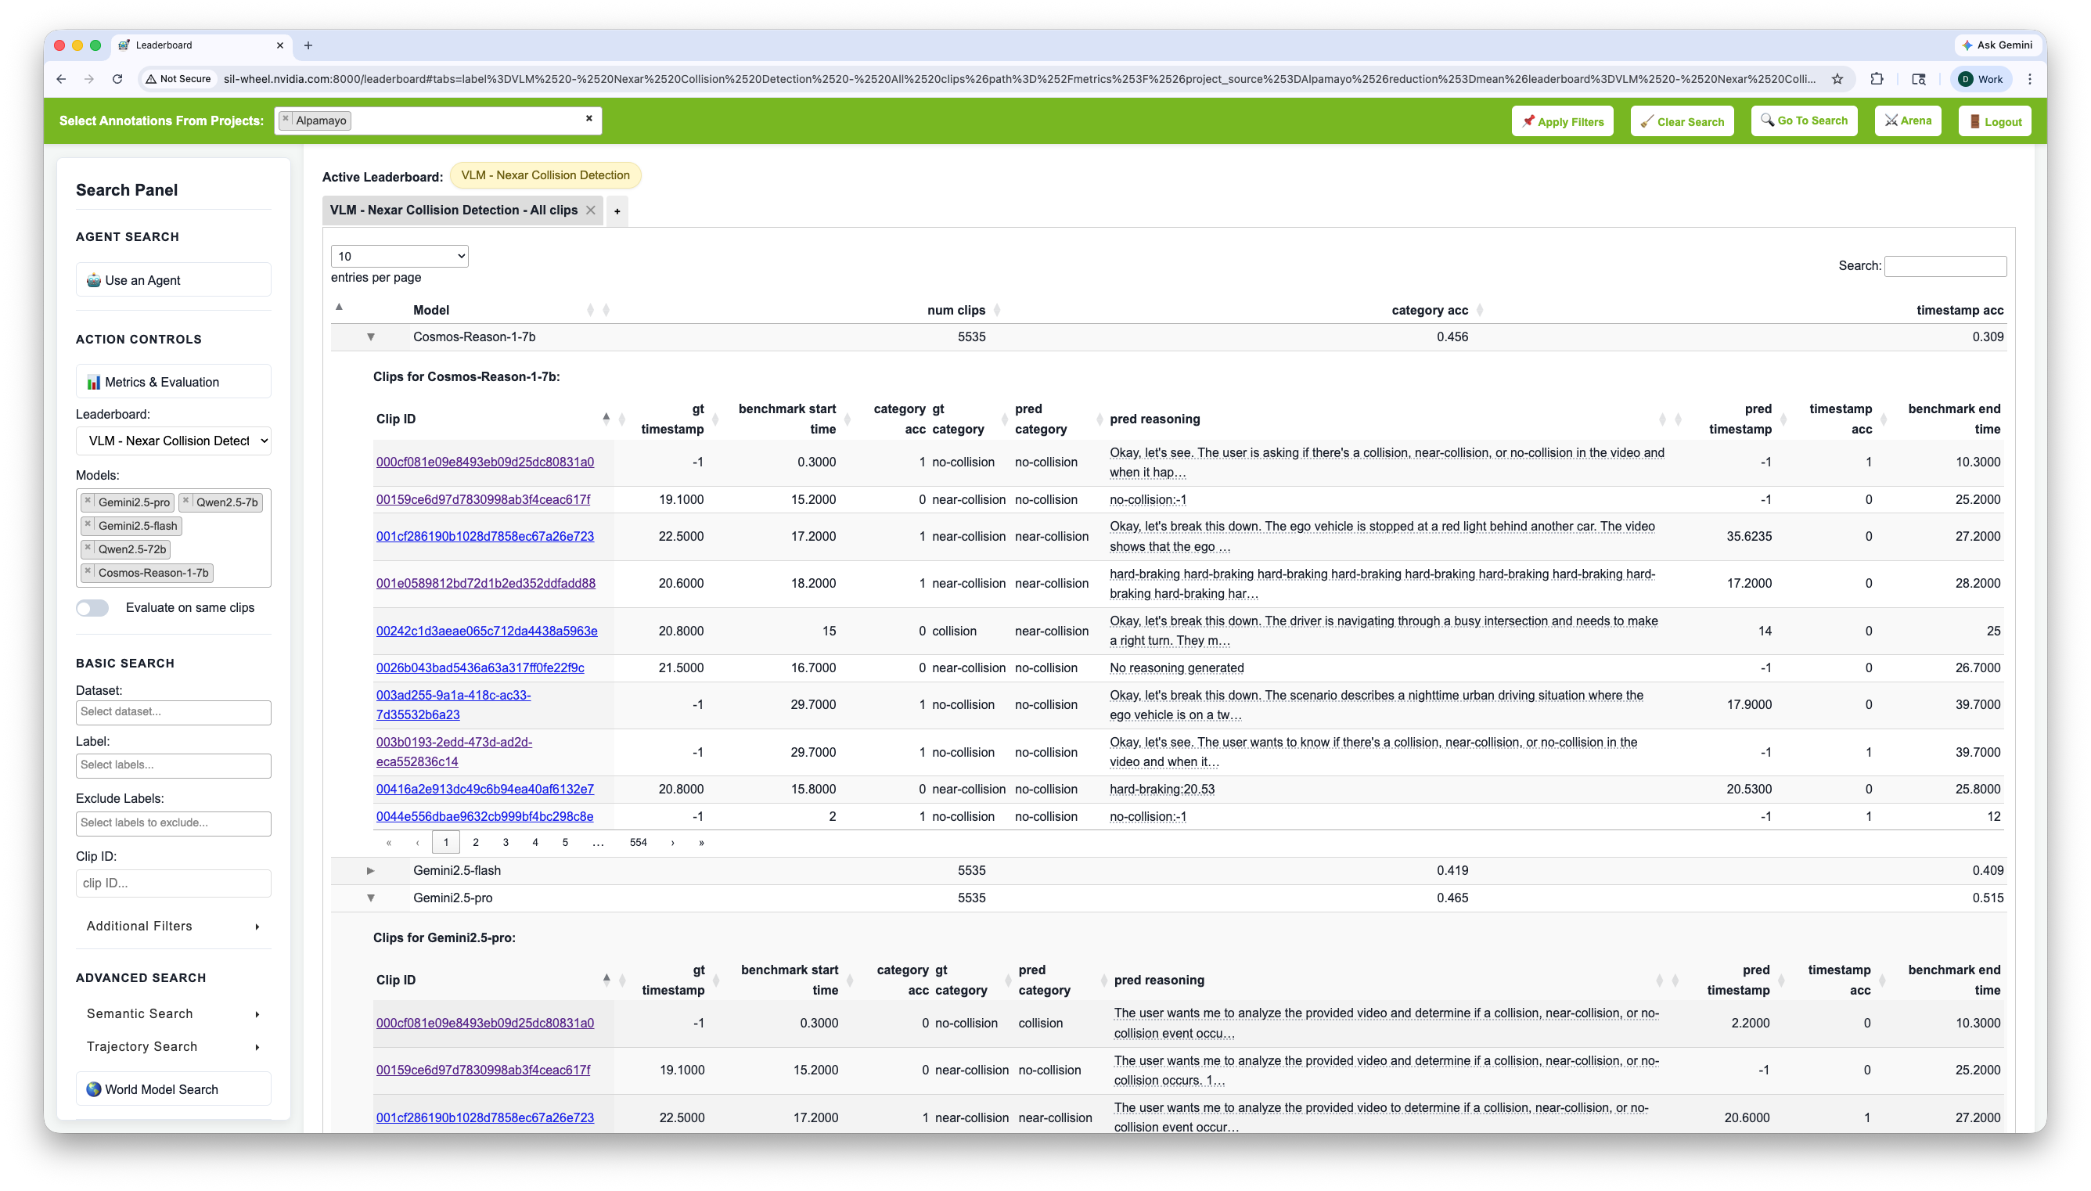Jump to last page of Cosmos clips
2091x1191 pixels.
click(x=702, y=842)
